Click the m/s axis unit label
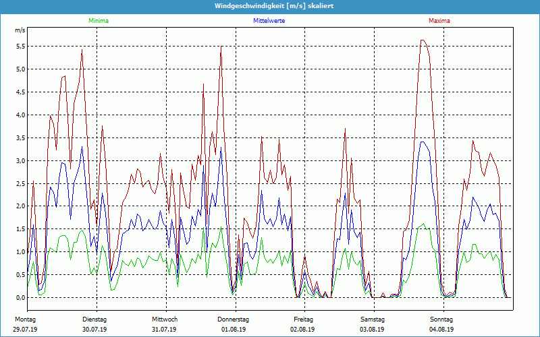Viewport: 540px width, 337px height. 20,30
